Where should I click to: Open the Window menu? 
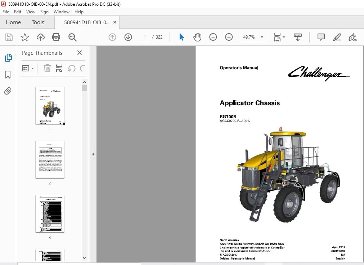coord(62,12)
